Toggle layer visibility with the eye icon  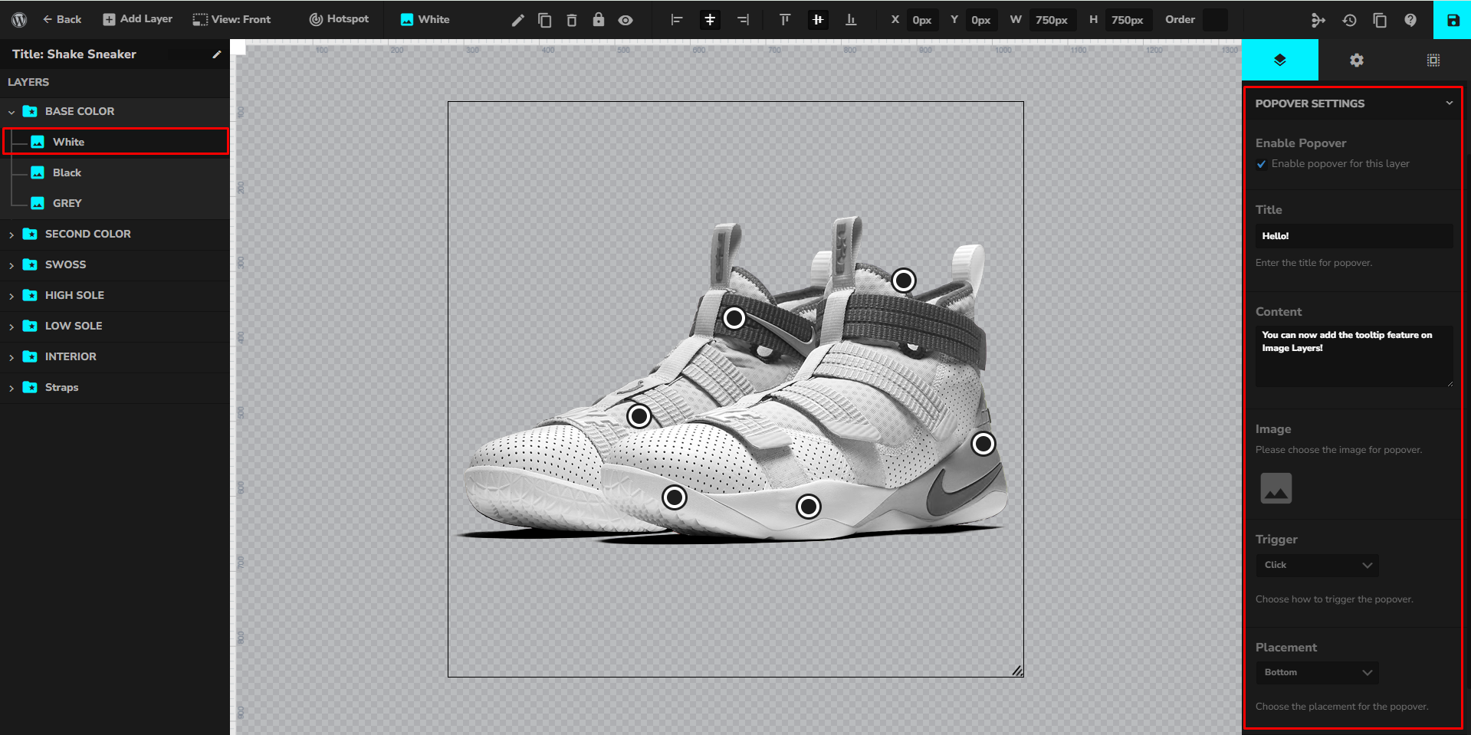[x=626, y=20]
